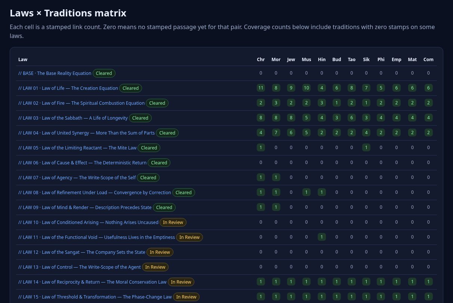
Task: Open the BASE Base Reality Equation link
Action: pos(55,73)
